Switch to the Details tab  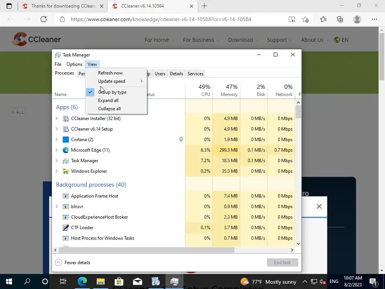point(176,74)
